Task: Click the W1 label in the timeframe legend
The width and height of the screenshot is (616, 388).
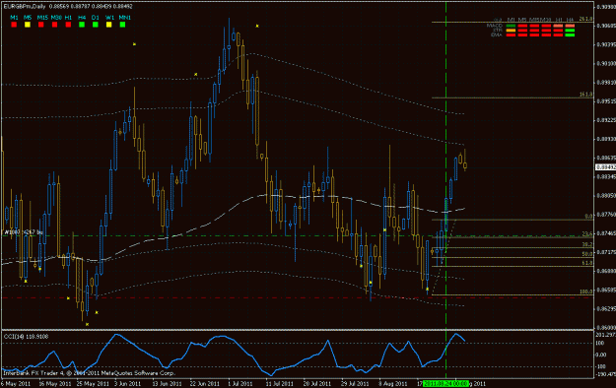Action: pyautogui.click(x=109, y=18)
